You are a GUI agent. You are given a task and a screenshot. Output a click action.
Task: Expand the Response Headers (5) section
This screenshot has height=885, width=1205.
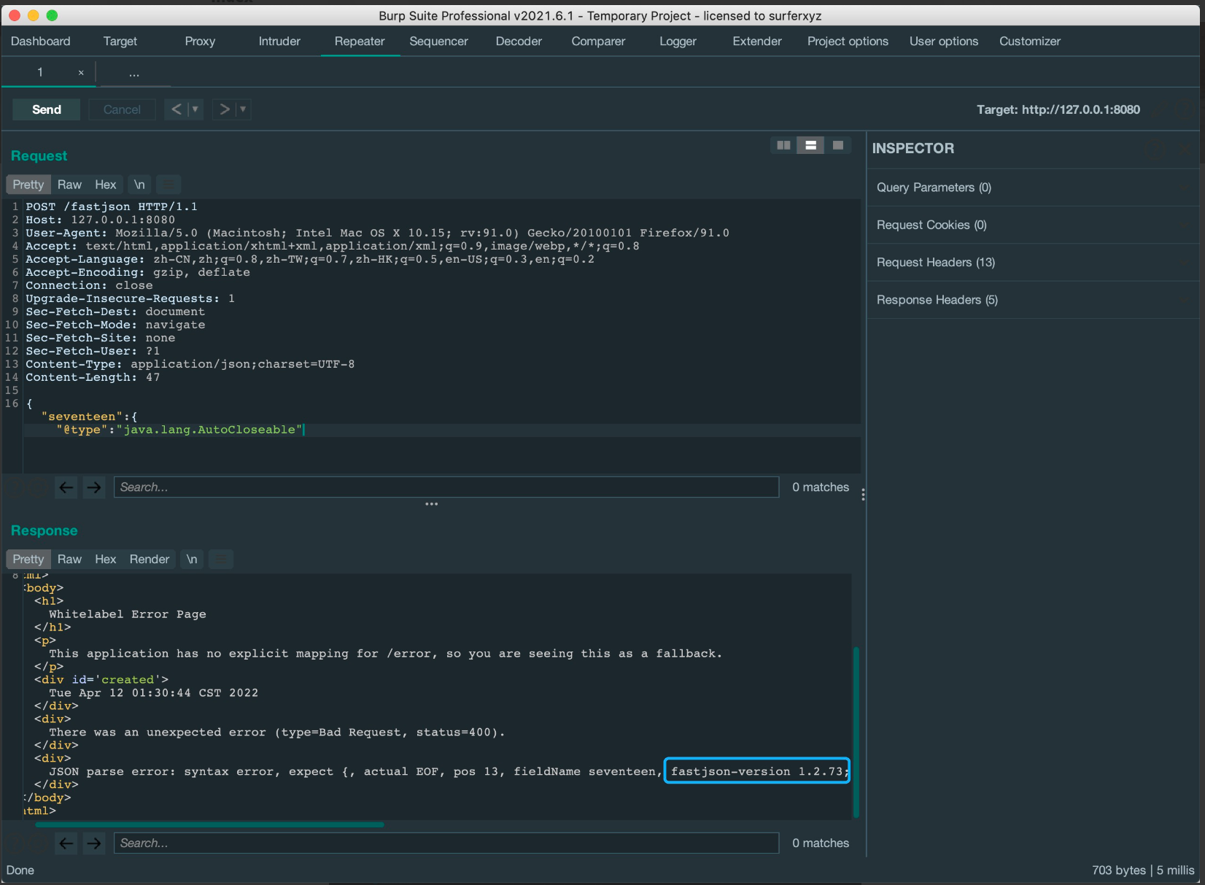[x=937, y=300]
